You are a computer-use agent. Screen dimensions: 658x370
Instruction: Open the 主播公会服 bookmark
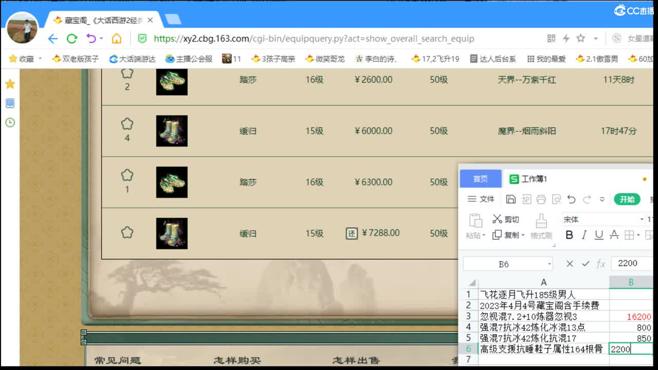pos(189,59)
